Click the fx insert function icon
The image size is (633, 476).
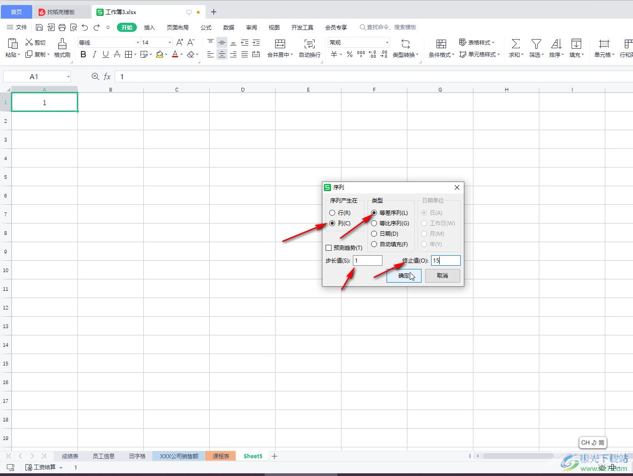[107, 76]
